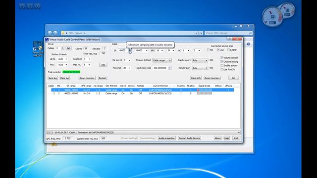Enable the 'Enable spk pin' checkbox

tap(222, 66)
